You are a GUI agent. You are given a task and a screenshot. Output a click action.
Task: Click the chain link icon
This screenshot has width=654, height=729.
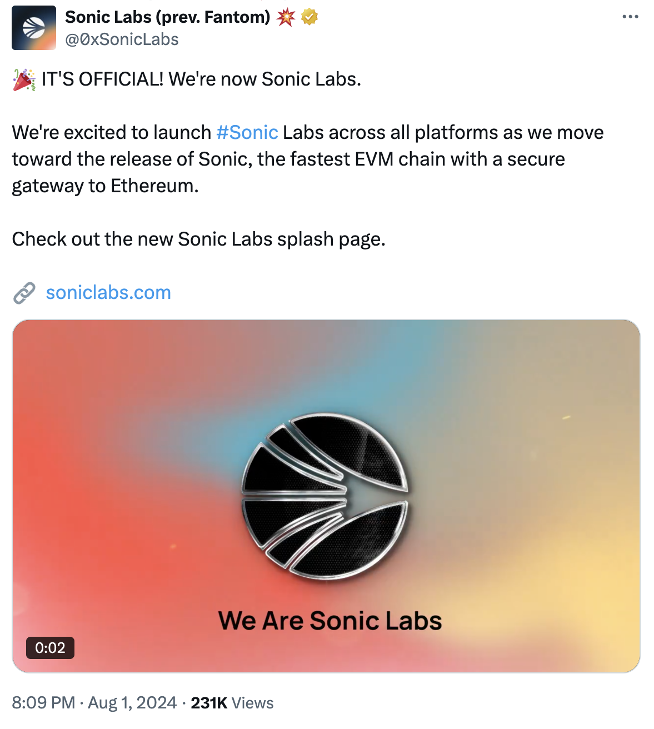tap(24, 293)
